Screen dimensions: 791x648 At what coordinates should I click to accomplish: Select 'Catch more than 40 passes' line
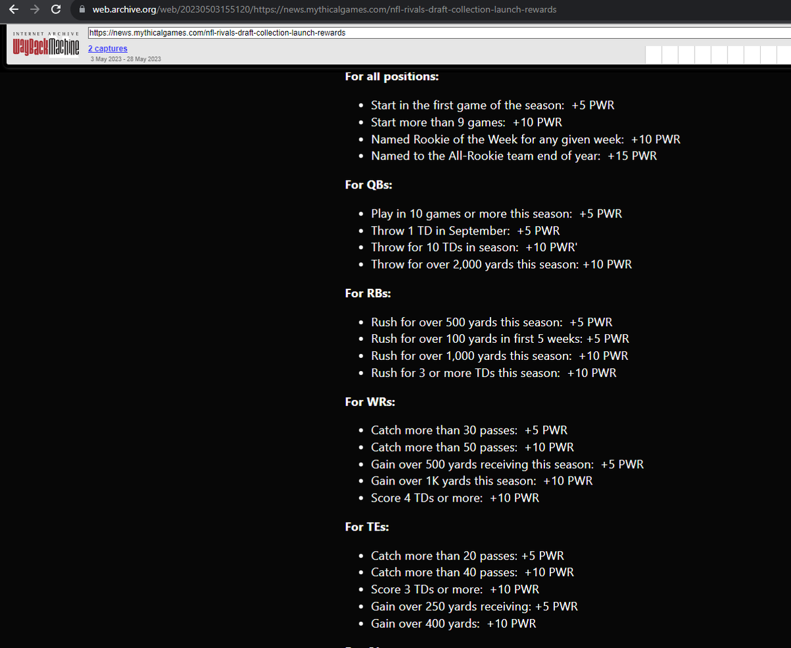pyautogui.click(x=472, y=573)
